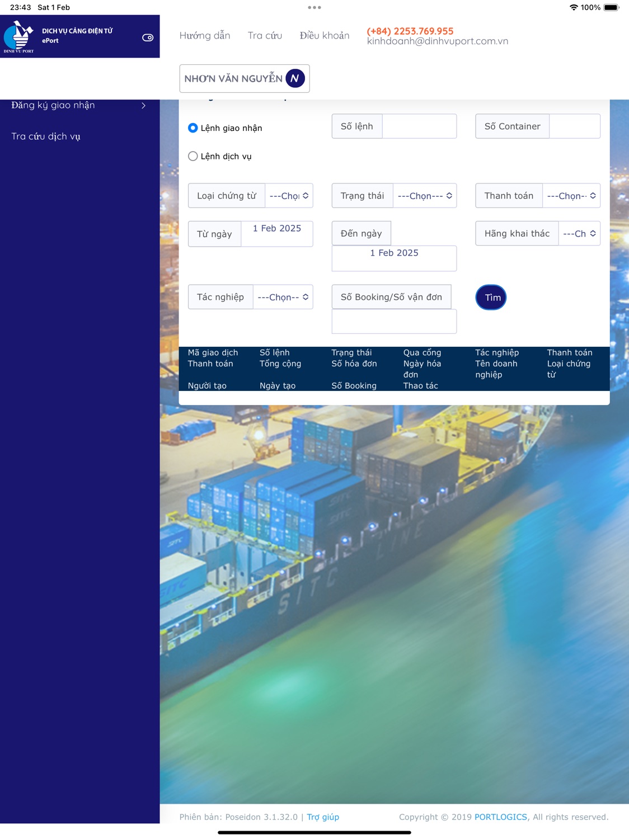Select Lệnh dịch vụ radio option
The image size is (629, 839).
[193, 156]
